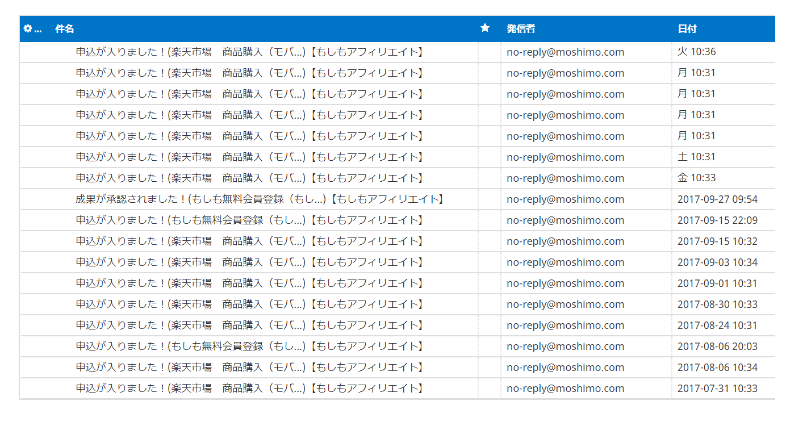This screenshot has height=434, width=807.
Task: Select sender on the 2017-09-03 10:34 row
Action: (x=566, y=262)
